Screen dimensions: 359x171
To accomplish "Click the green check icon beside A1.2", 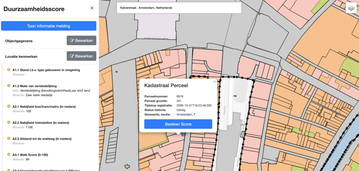I will point(9,86).
